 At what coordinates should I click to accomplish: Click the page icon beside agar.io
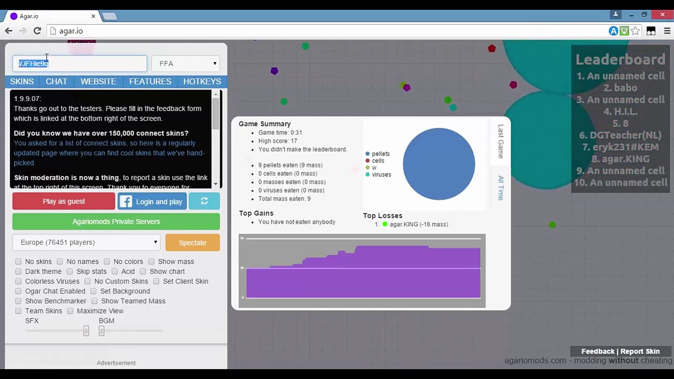pos(53,31)
